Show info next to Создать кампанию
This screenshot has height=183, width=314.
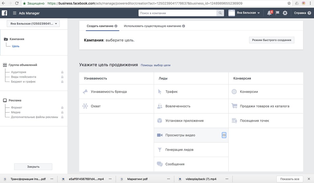point(116,26)
